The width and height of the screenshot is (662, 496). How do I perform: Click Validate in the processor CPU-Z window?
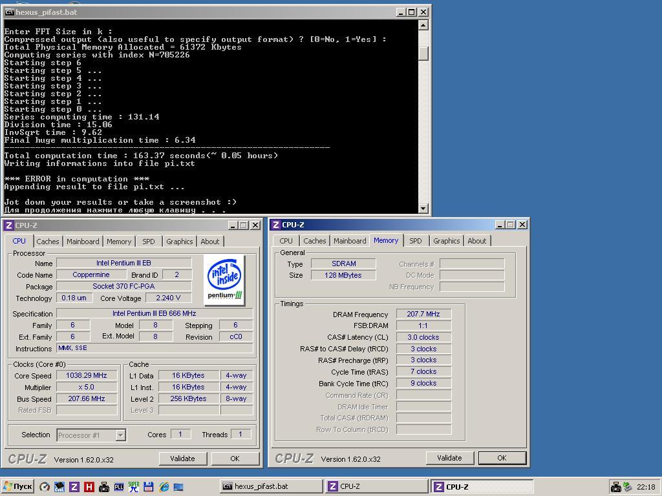point(183,459)
